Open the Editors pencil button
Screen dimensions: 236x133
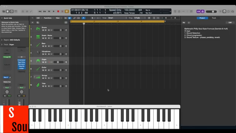tap(31, 11)
